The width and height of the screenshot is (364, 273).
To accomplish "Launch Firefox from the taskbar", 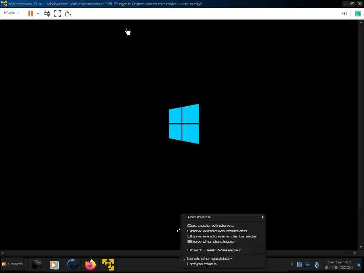I will coord(90,264).
